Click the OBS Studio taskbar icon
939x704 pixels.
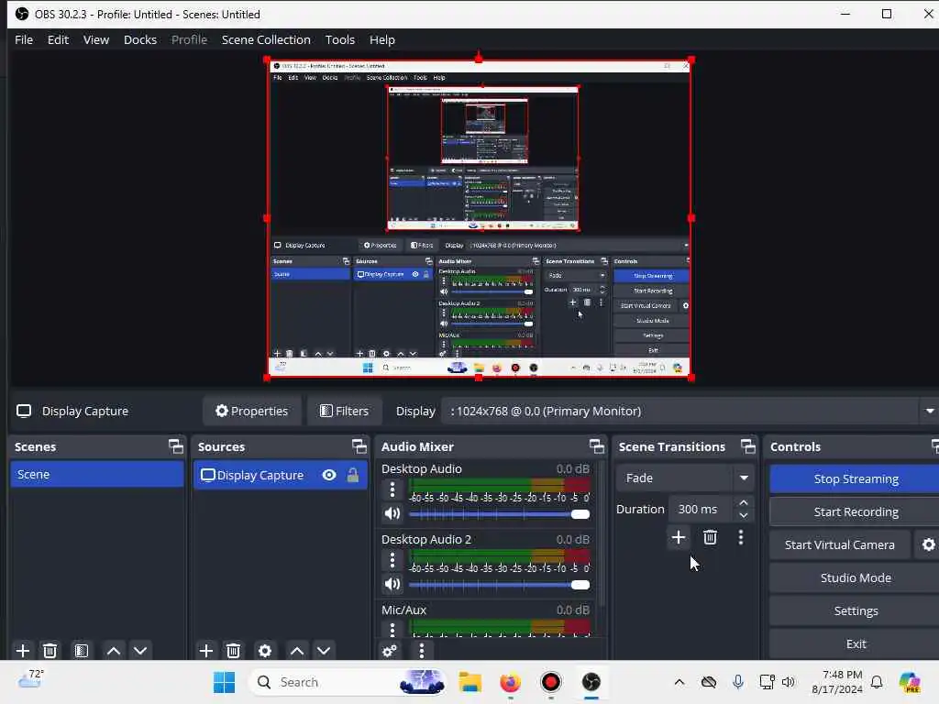click(x=591, y=682)
